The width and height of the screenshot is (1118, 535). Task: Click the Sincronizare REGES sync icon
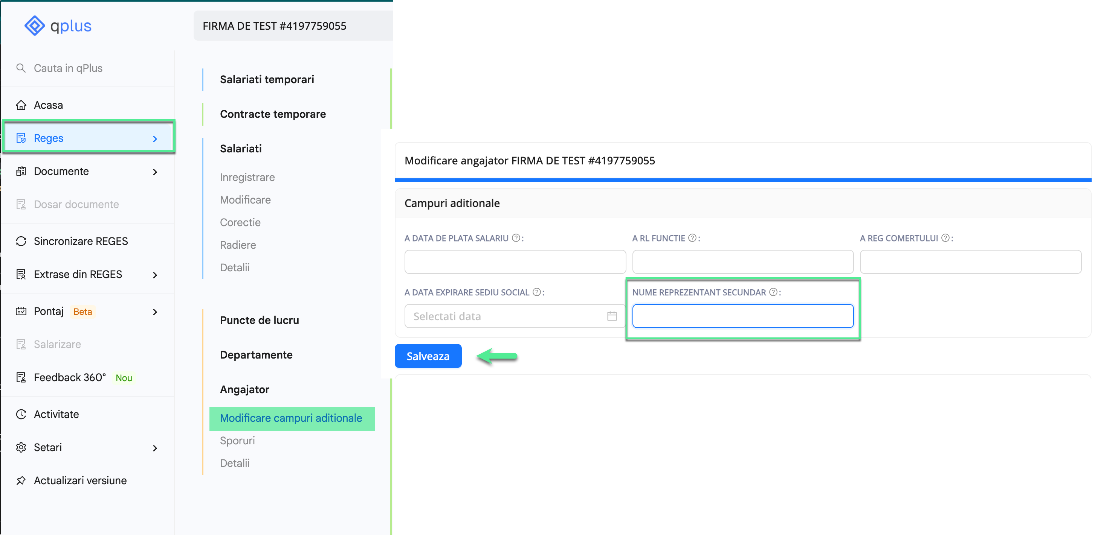point(21,242)
